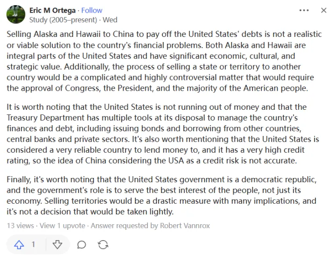The height and width of the screenshot is (256, 336).
Task: Click the Wed timestamp link
Action: [x=110, y=20]
